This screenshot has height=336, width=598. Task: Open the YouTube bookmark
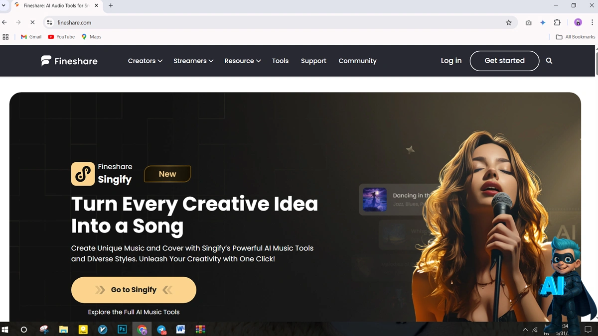(x=61, y=37)
